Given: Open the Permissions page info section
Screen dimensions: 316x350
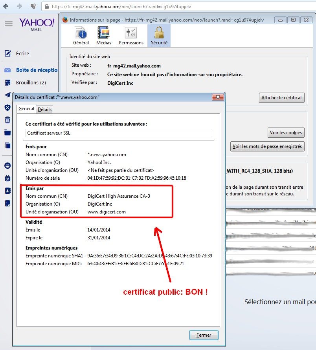Looking at the screenshot, I should [x=131, y=36].
